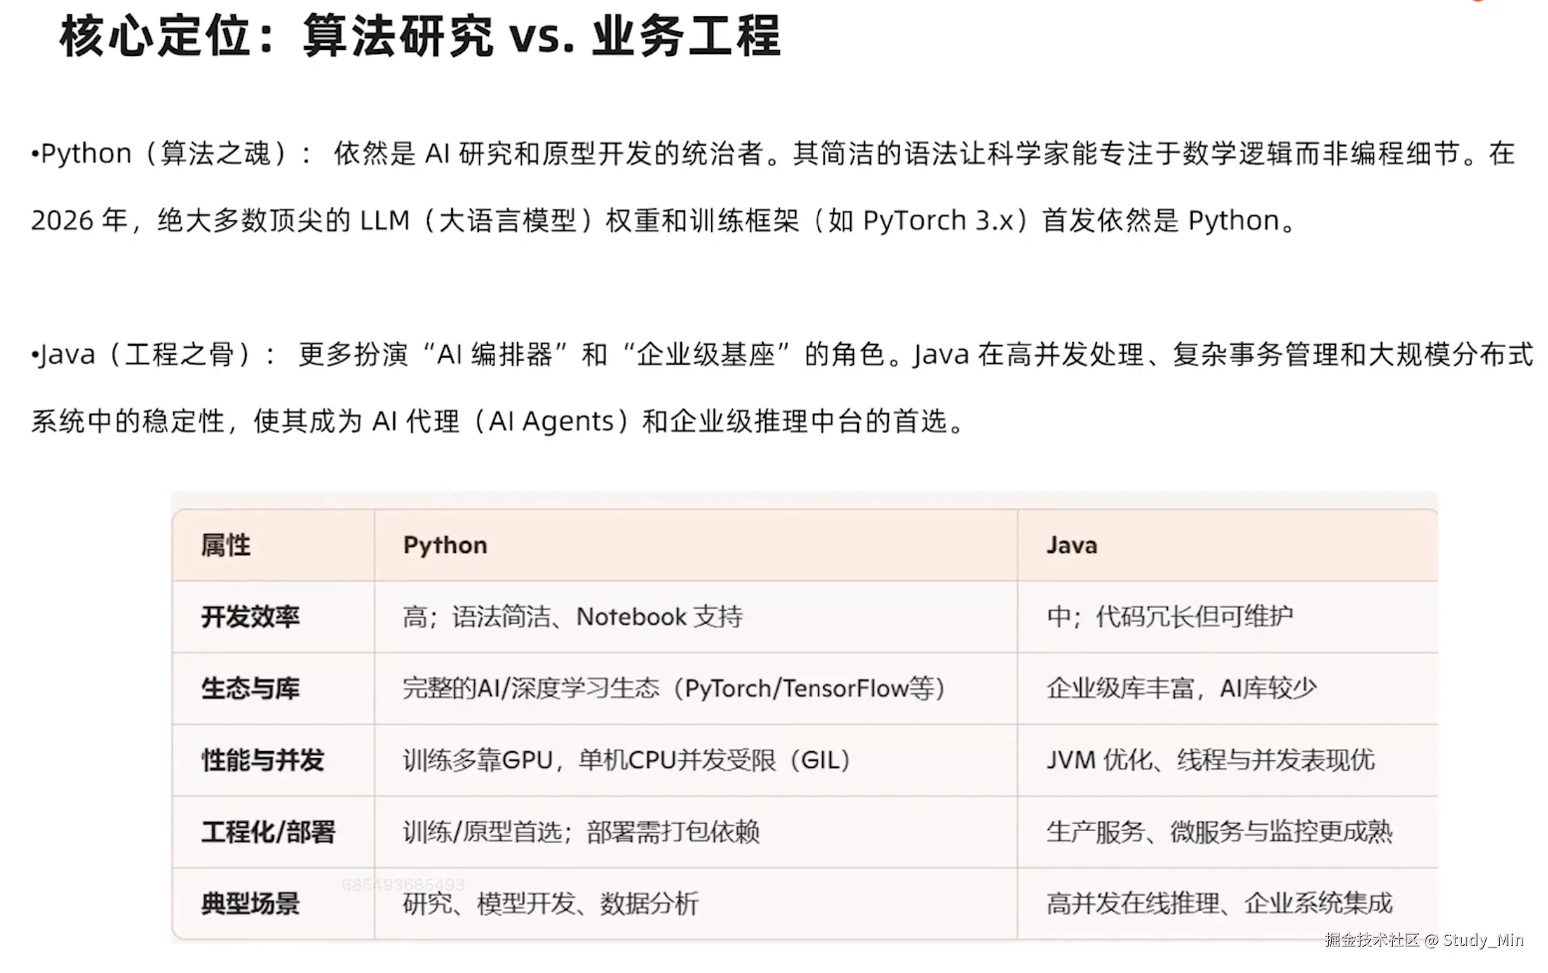Click the quoted term "AI 编排器"
The height and width of the screenshot is (973, 1548).
[495, 355]
